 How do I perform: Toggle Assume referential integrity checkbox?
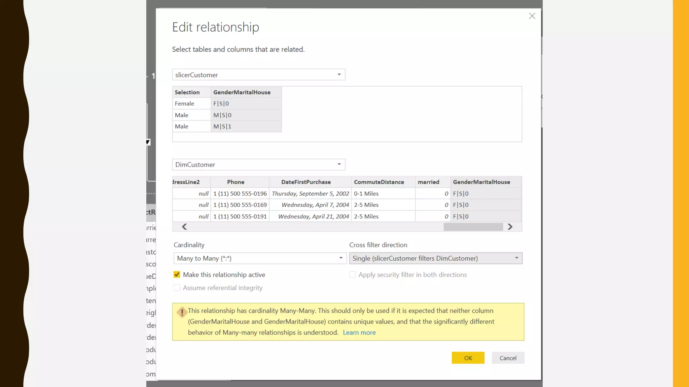click(x=177, y=288)
